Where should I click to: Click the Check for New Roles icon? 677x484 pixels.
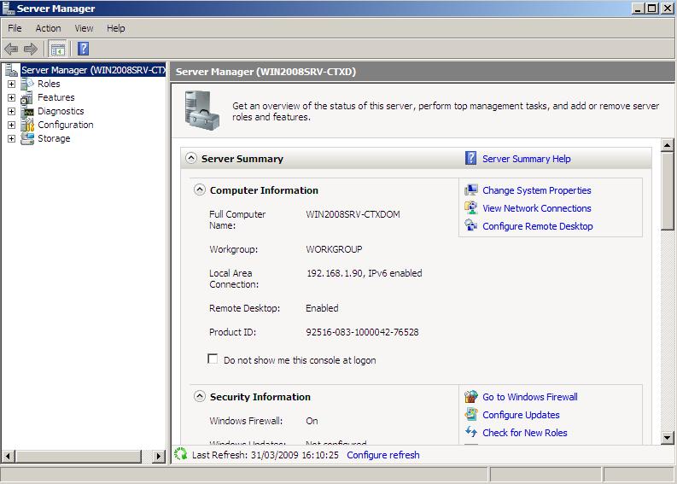471,432
